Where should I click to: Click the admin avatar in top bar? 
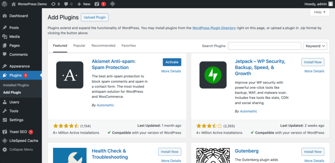click(x=330, y=4)
